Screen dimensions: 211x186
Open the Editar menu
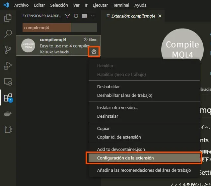point(39,5)
